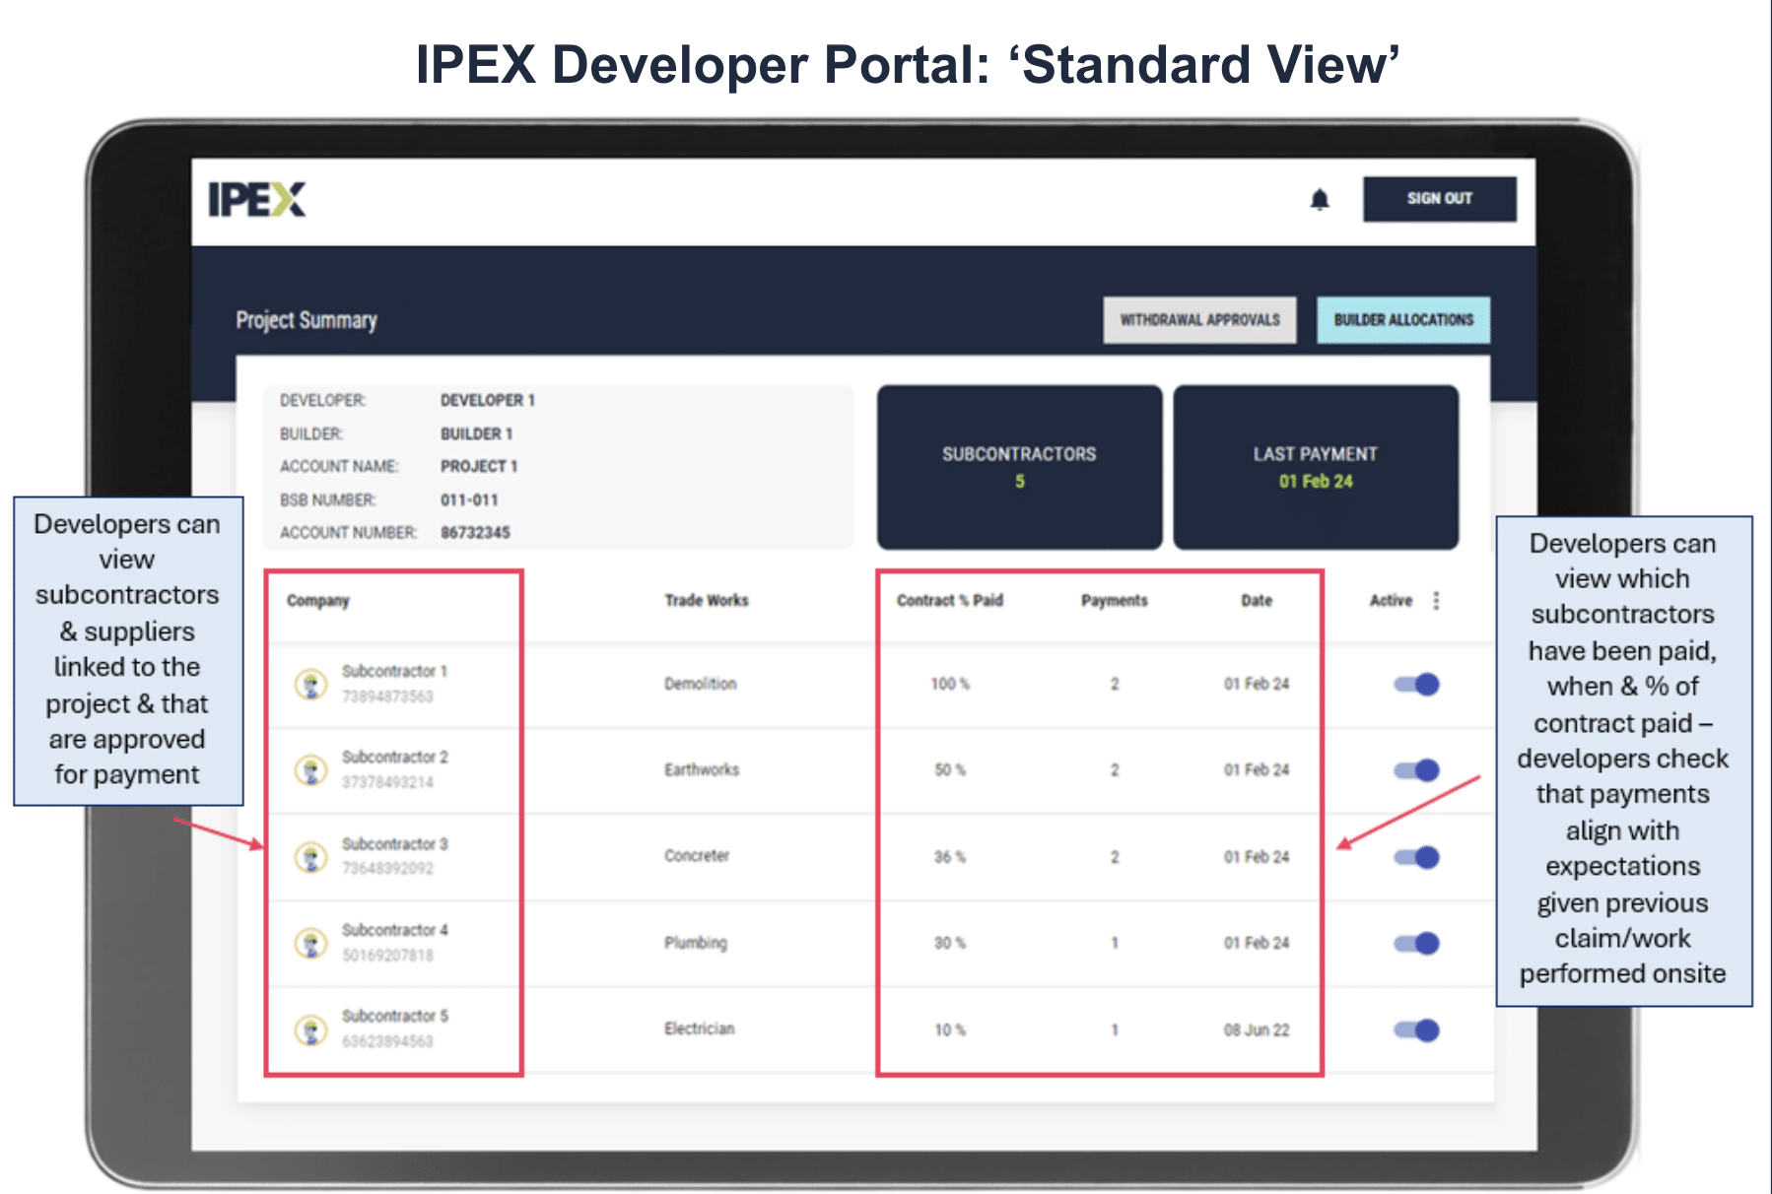
Task: Open table options three-dot menu
Action: point(1436,600)
